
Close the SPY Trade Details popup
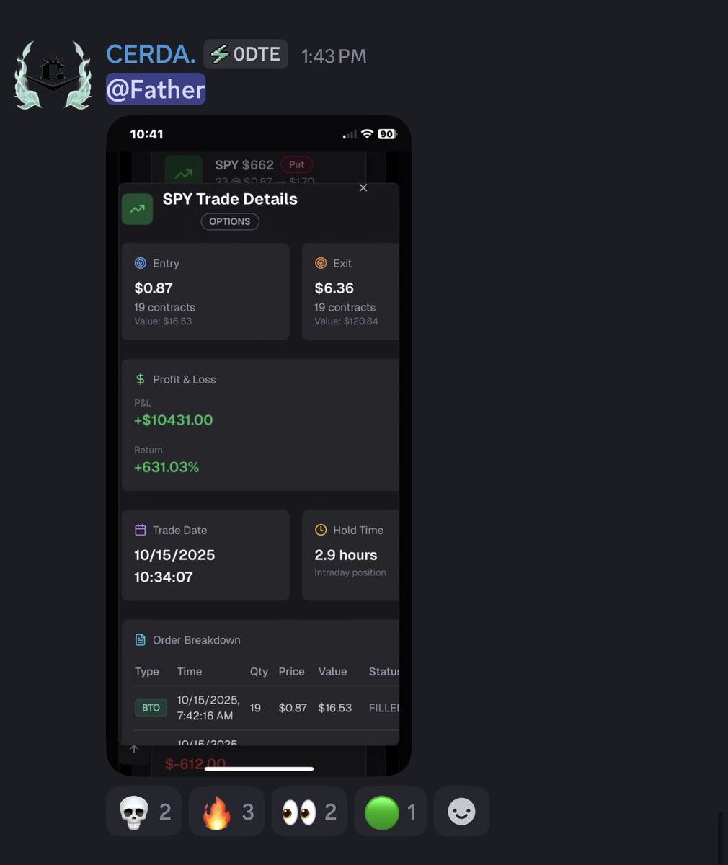tap(363, 187)
